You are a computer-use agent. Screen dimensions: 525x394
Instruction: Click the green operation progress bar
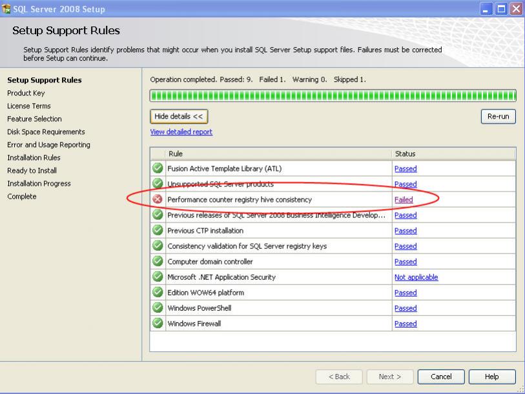point(333,95)
